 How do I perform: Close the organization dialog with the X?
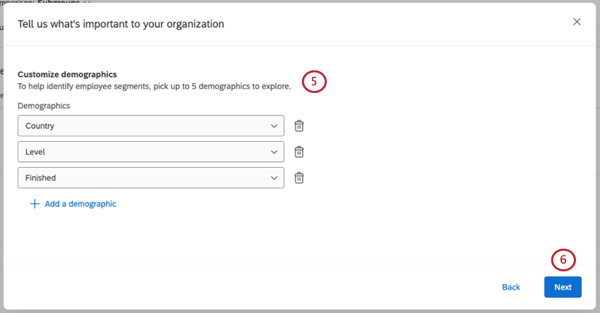point(577,22)
